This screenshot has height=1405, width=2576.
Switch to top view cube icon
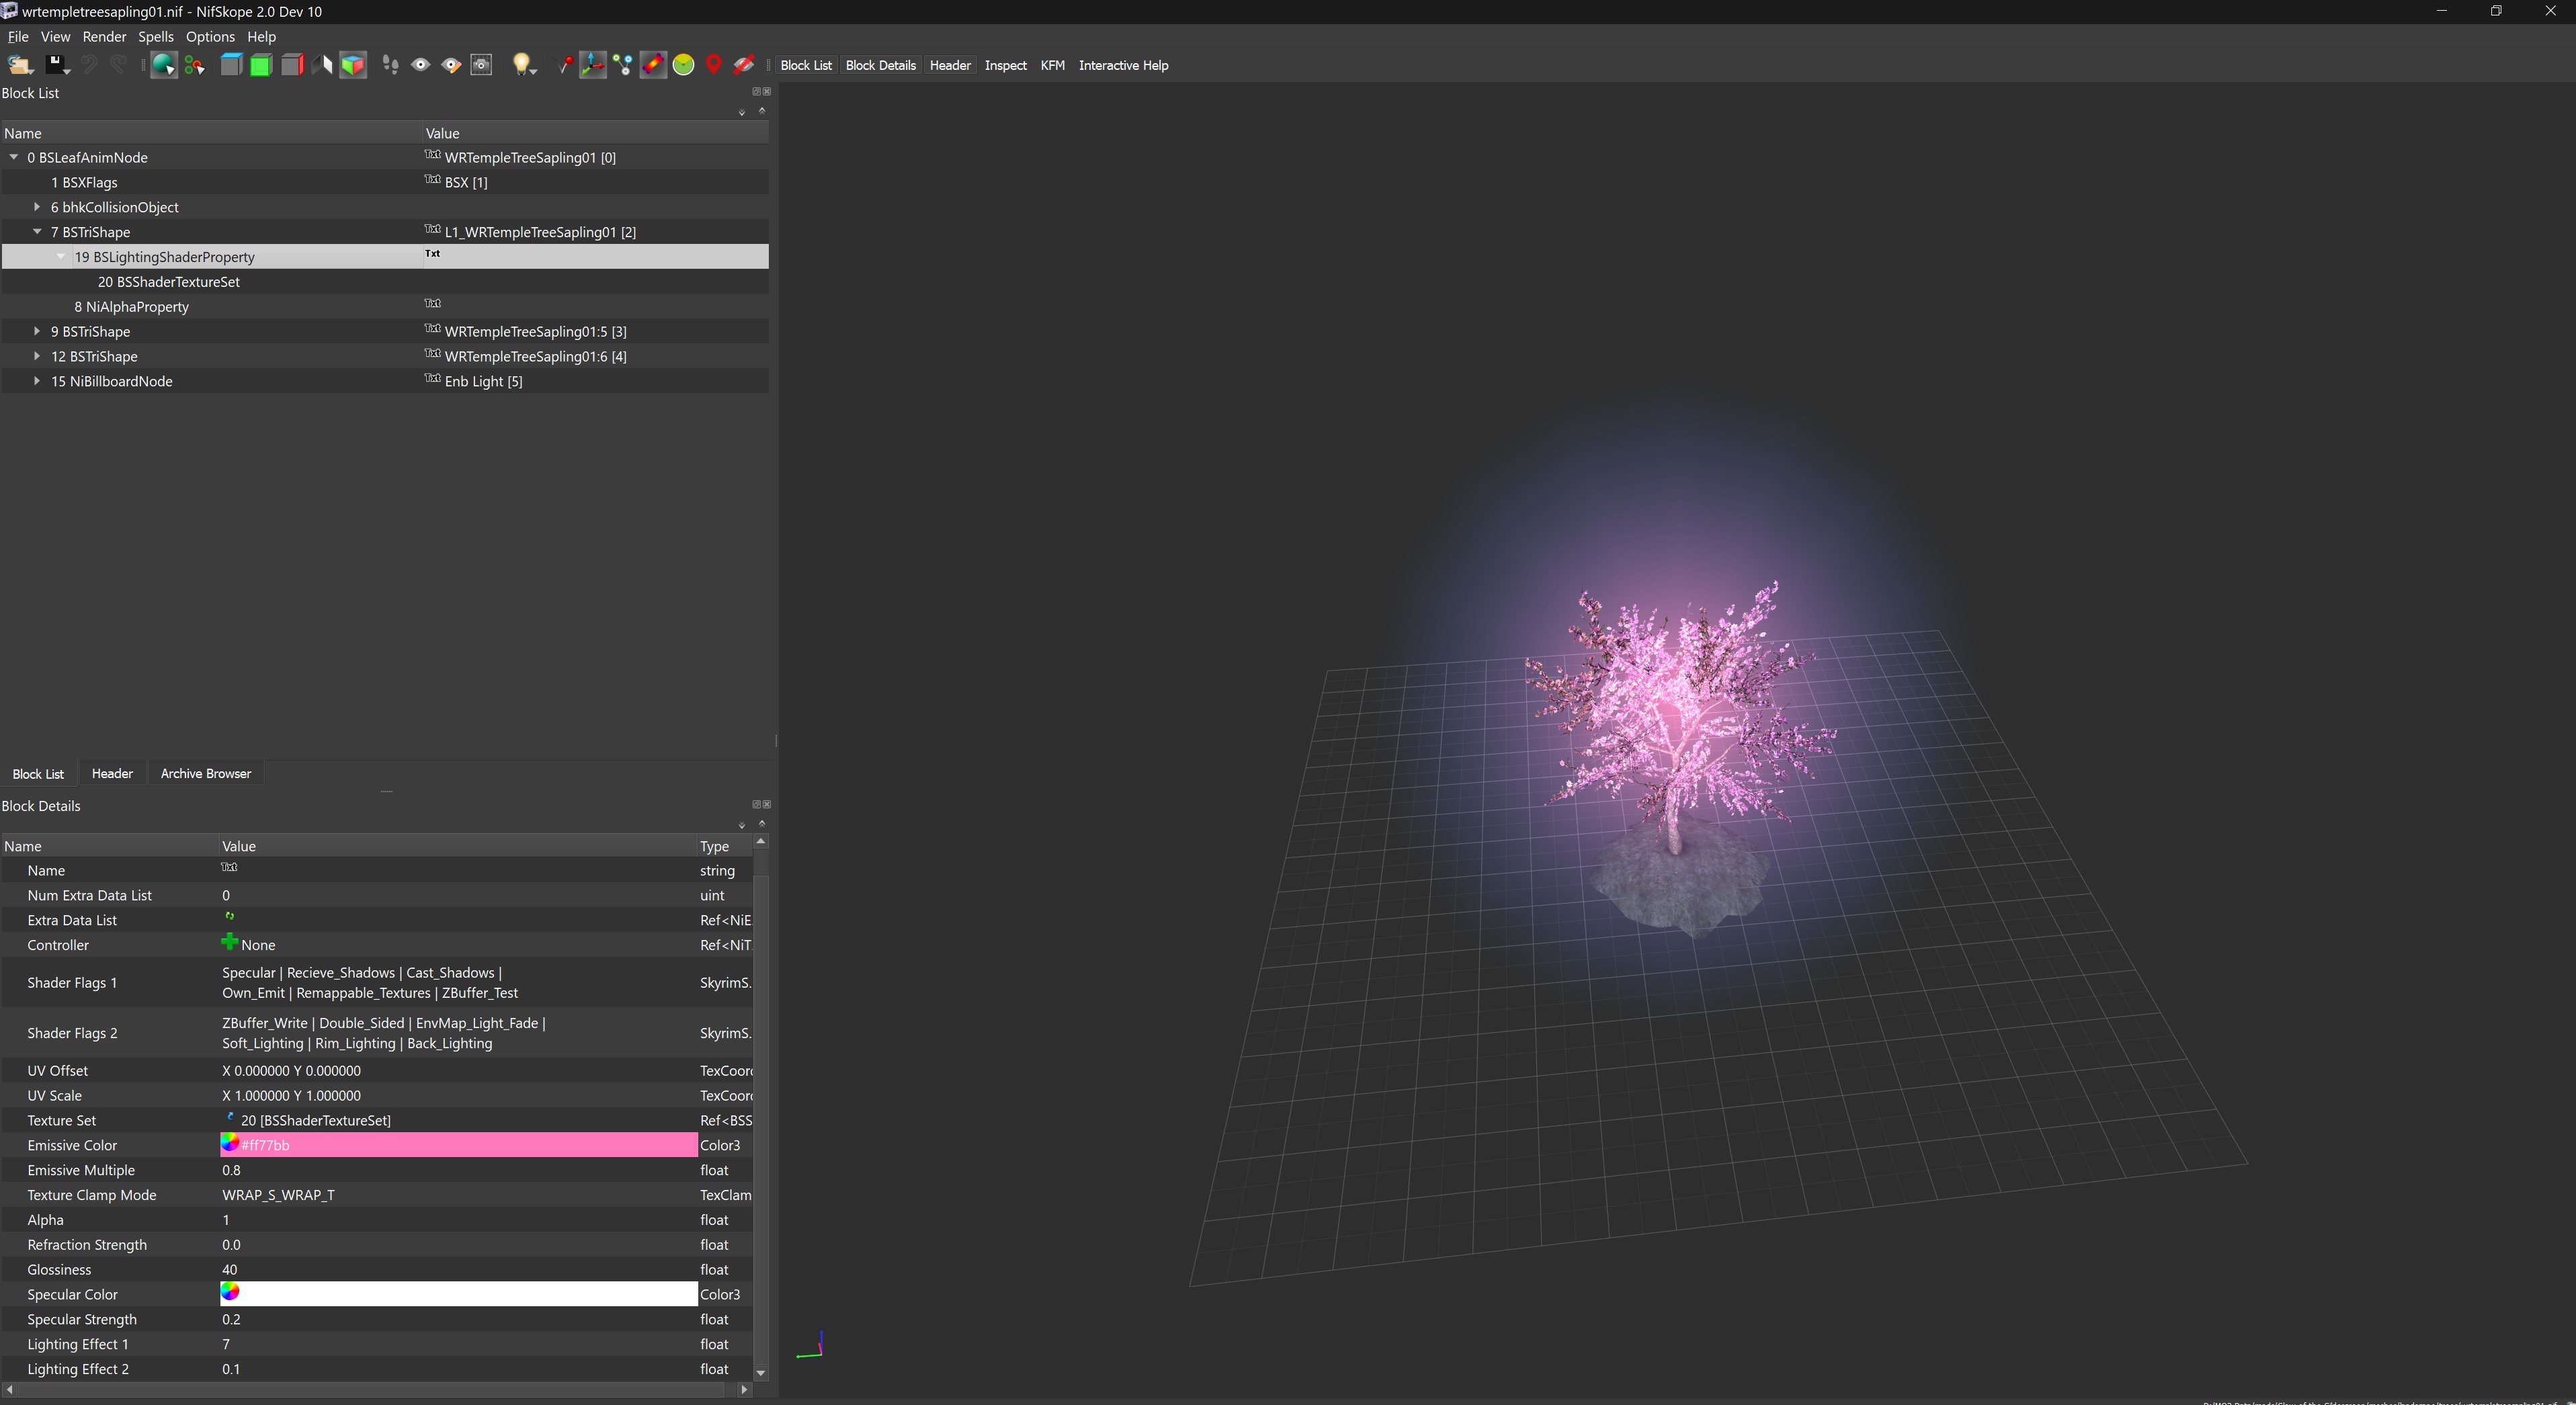click(x=231, y=65)
